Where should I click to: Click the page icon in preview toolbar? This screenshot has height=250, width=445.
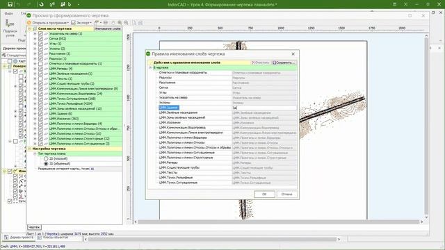click(x=134, y=23)
